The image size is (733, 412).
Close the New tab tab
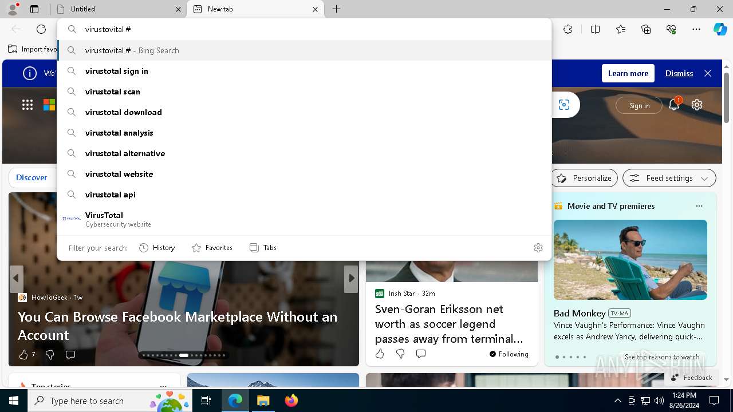coord(315,9)
